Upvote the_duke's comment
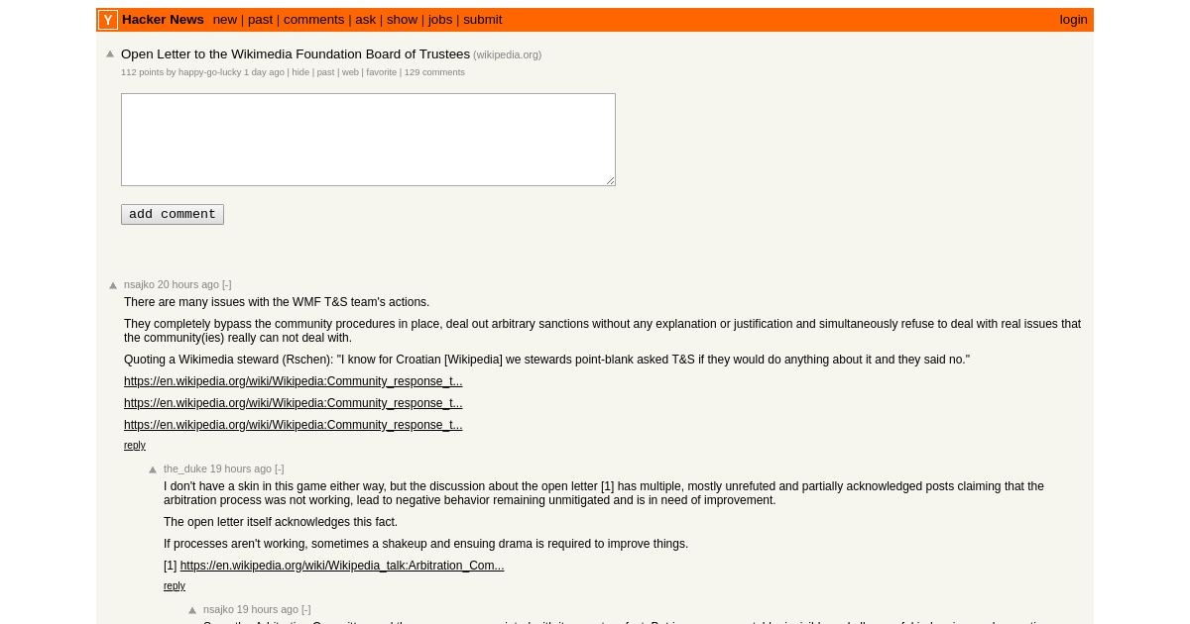This screenshot has width=1190, height=624. (x=153, y=469)
